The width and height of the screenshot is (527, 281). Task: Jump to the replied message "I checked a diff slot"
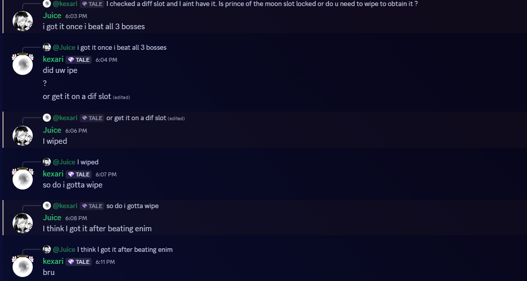262,4
